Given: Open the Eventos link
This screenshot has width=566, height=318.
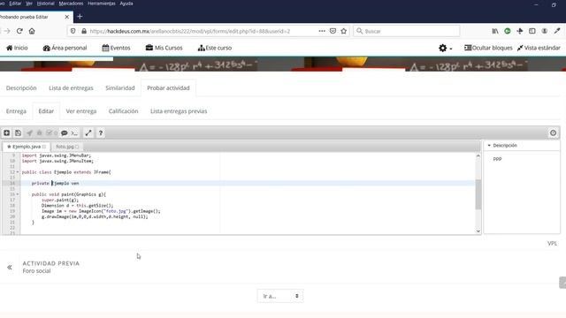Looking at the screenshot, I should tap(116, 48).
